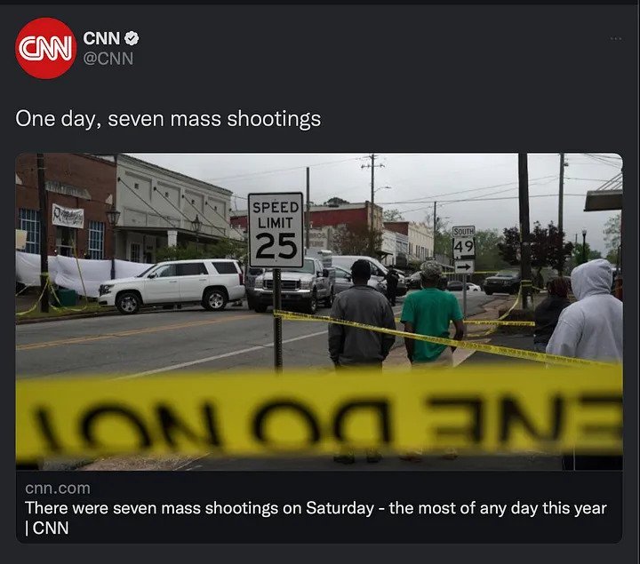Visit the @CNN handle
The image size is (640, 564).
108,59
